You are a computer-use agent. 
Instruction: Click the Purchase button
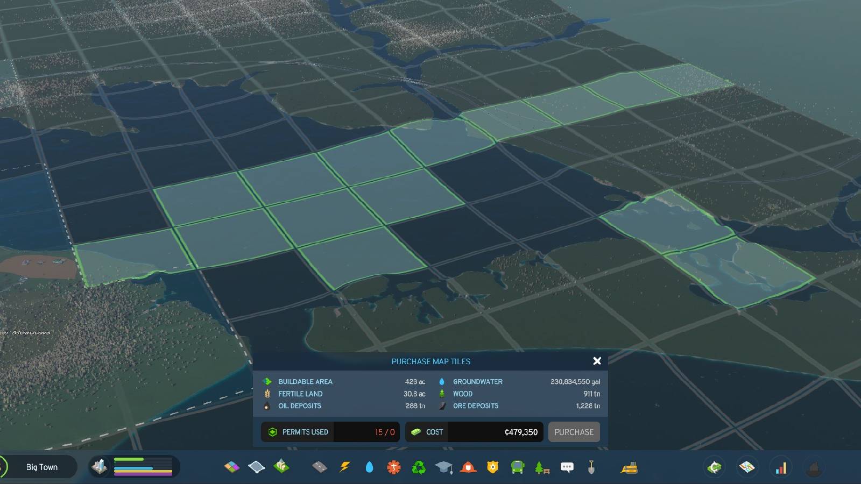pos(574,432)
